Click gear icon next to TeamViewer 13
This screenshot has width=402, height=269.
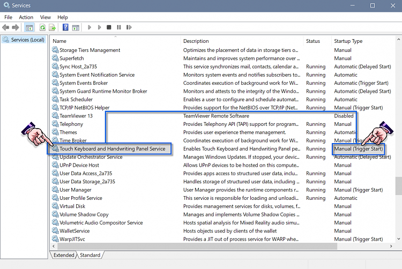pyautogui.click(x=55, y=115)
